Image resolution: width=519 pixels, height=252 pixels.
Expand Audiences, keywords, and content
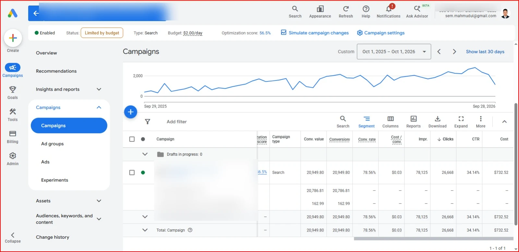(x=99, y=219)
